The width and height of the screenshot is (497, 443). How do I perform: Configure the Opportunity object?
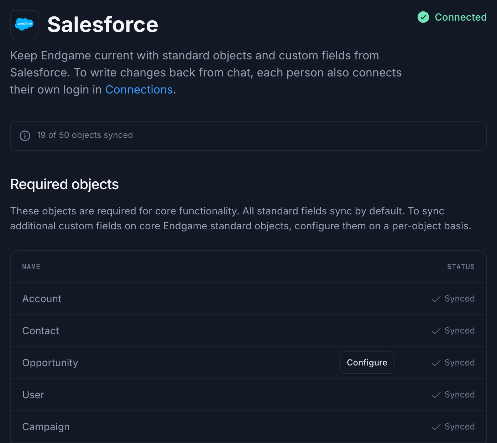[367, 363]
